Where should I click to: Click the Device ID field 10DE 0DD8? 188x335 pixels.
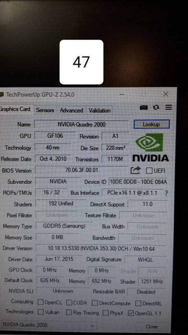(x=138, y=182)
